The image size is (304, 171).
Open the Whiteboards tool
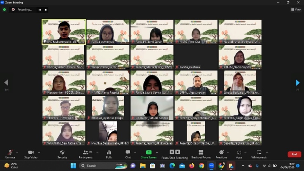tap(259, 154)
